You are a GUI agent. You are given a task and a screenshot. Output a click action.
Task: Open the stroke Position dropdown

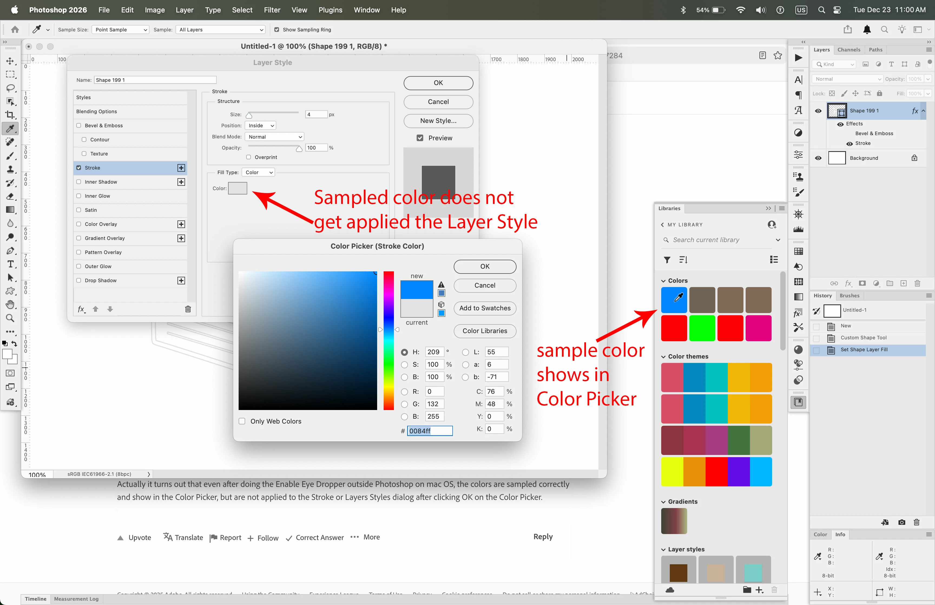click(261, 126)
